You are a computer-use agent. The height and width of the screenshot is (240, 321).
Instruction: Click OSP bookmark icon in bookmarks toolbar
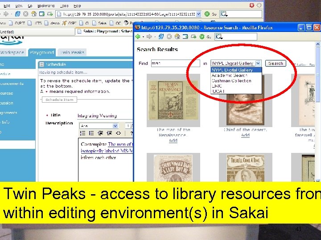(x=64, y=23)
